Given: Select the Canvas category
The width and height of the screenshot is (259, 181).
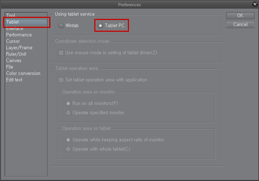Looking at the screenshot, I should [14, 61].
